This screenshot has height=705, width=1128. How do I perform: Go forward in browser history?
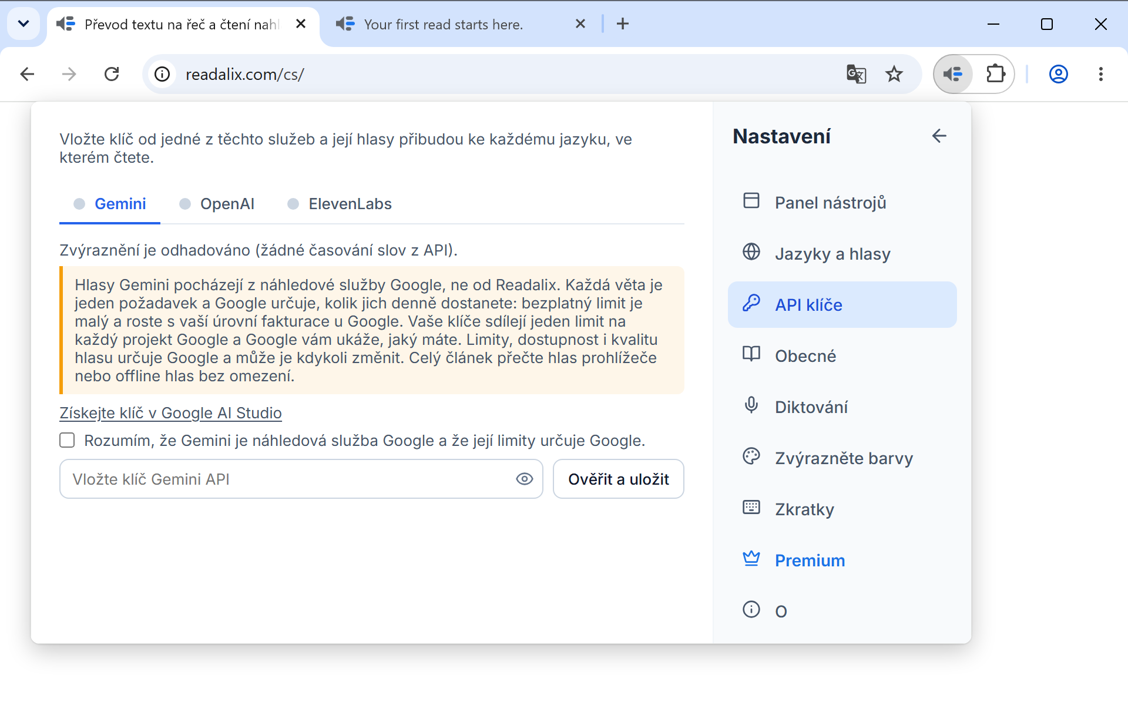point(69,74)
